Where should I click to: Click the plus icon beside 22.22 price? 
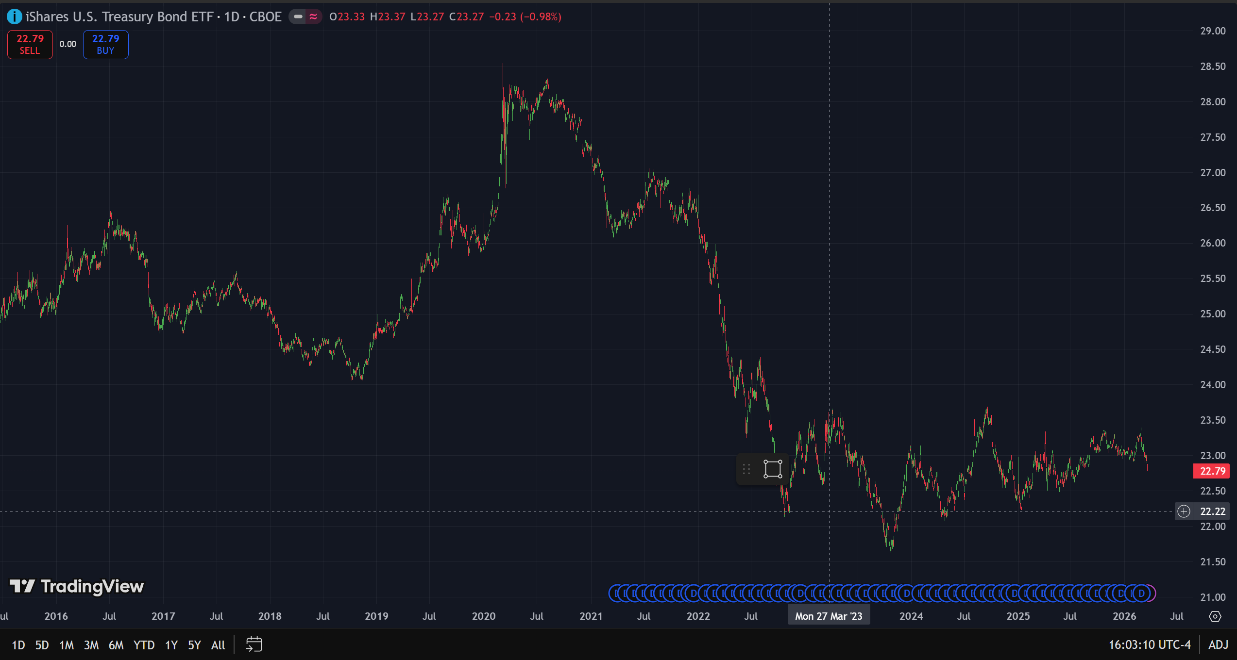point(1184,511)
